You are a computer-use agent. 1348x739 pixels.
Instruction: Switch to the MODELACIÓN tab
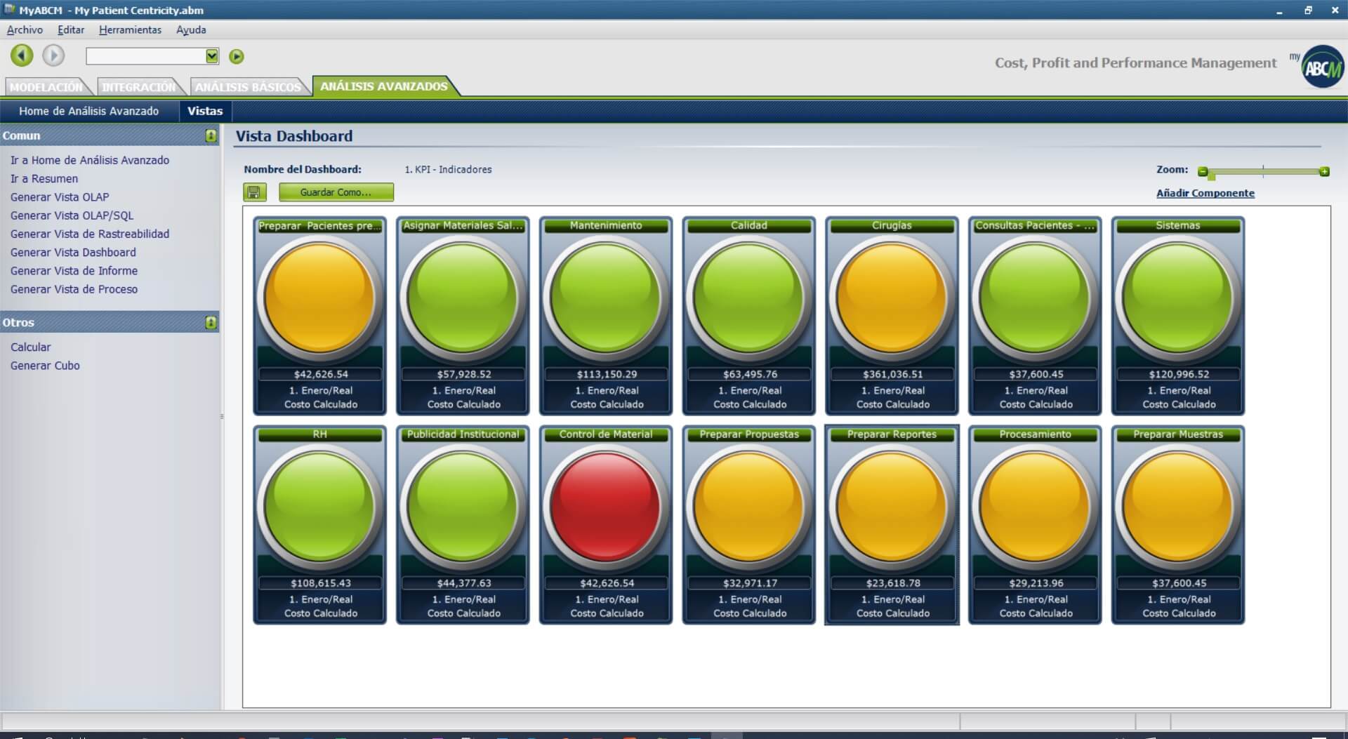[x=46, y=87]
